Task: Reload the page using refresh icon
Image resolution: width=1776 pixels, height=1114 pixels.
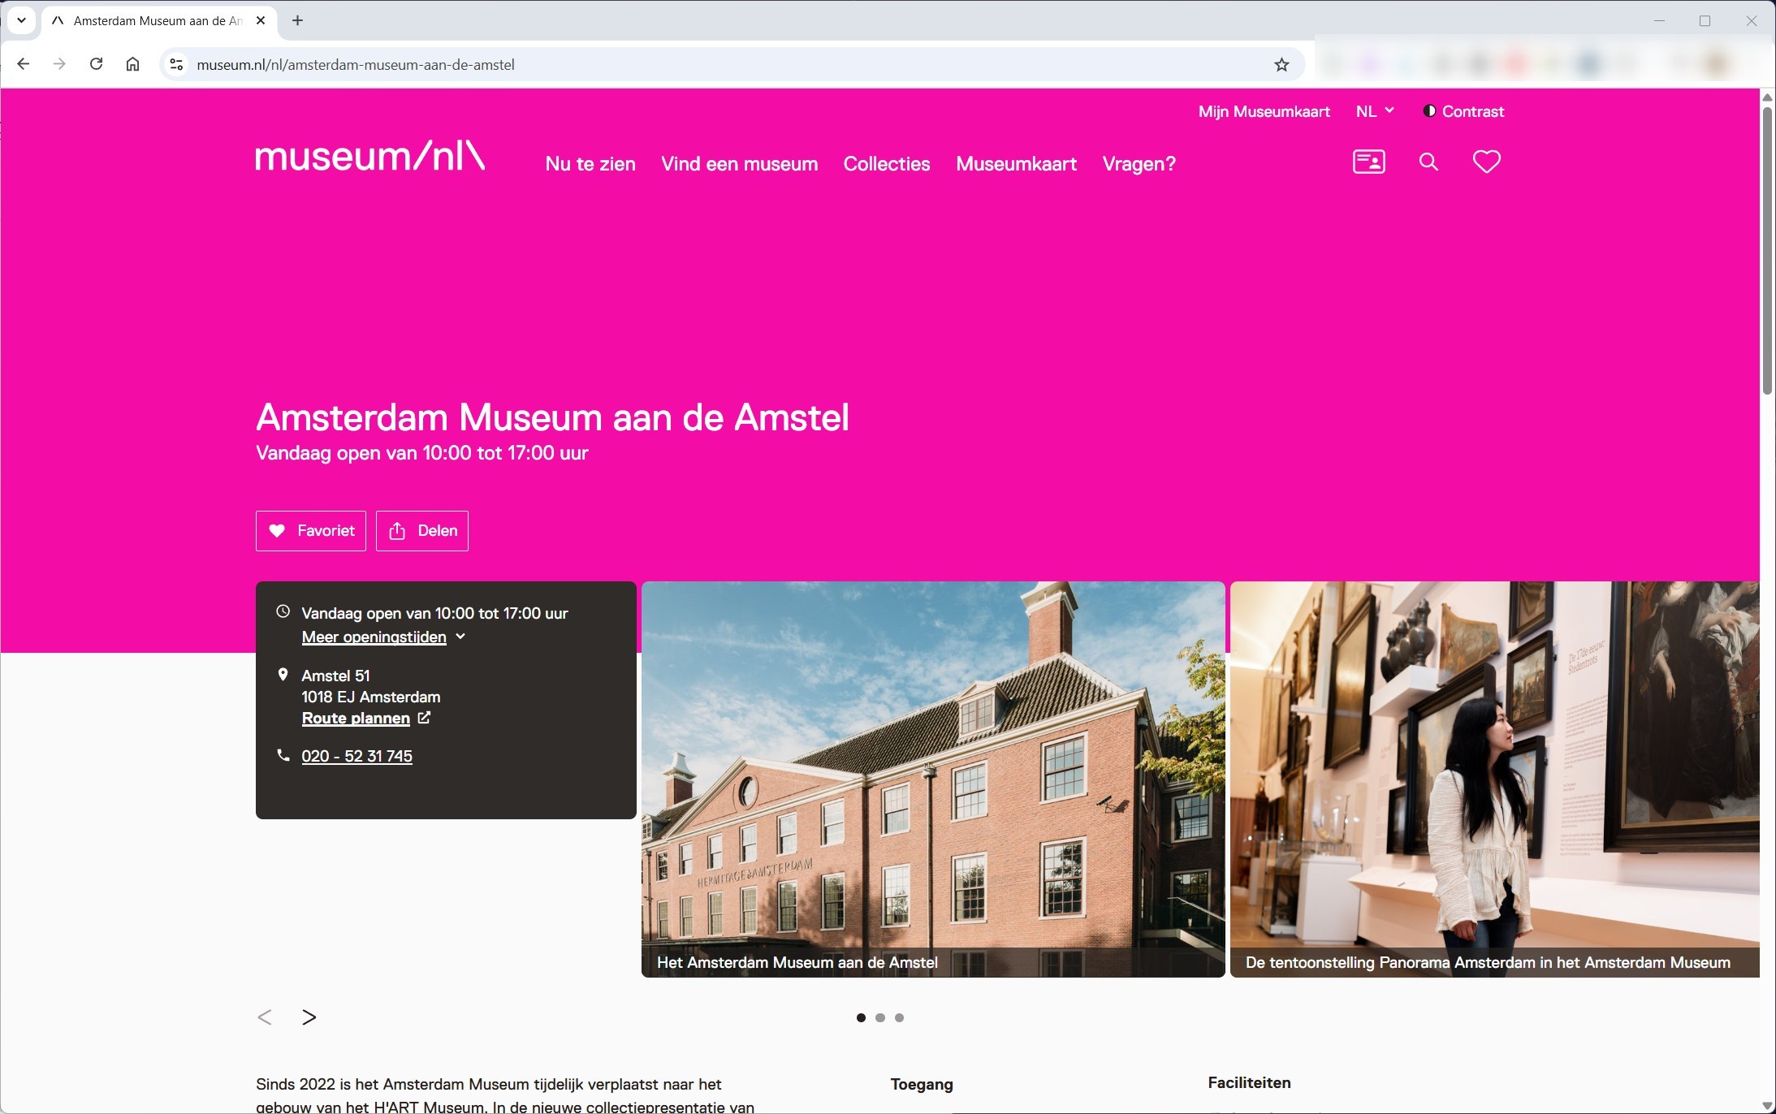Action: tap(96, 64)
